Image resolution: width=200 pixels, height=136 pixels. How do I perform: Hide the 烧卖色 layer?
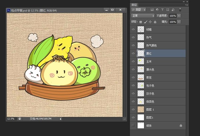point(133,101)
